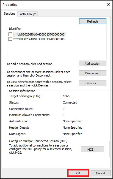Click the Add session button

point(92,64)
